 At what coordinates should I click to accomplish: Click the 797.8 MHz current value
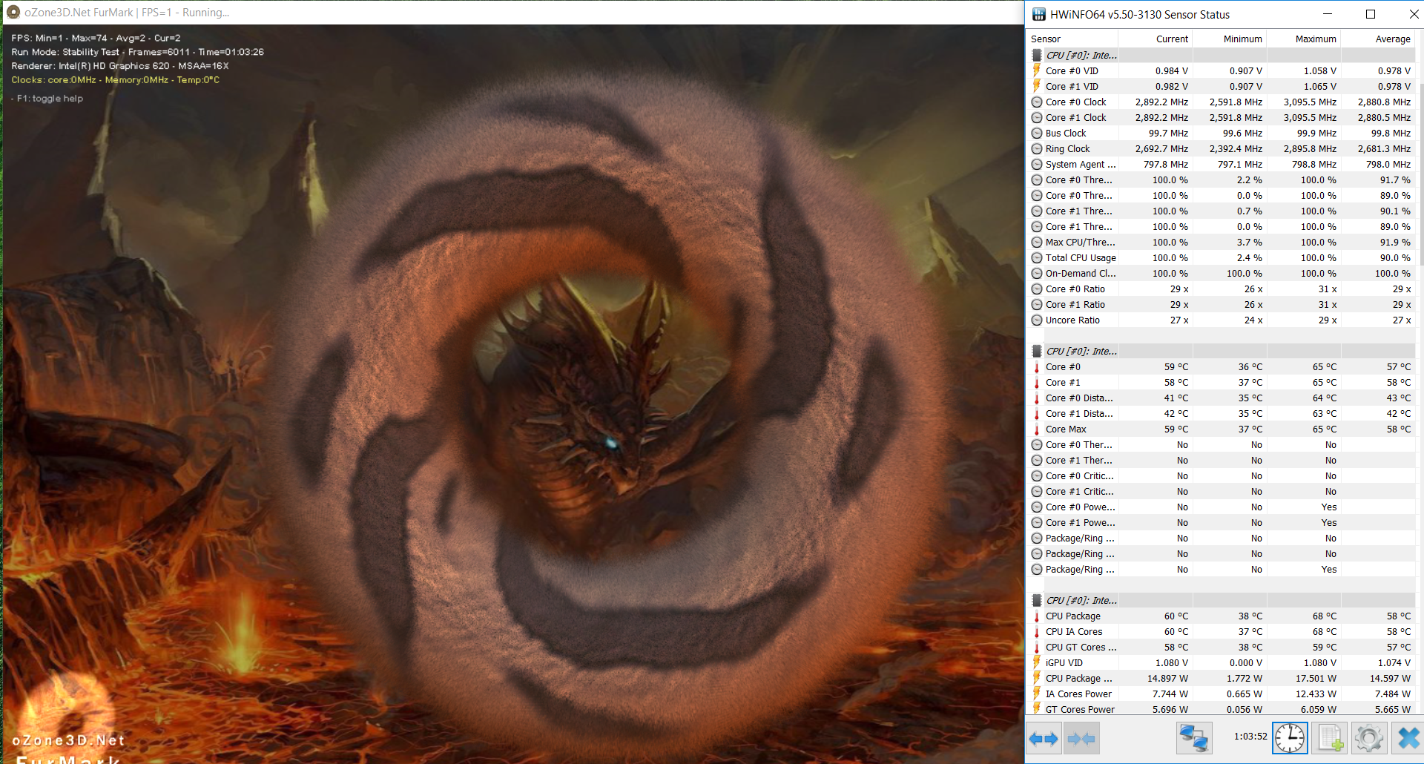point(1166,164)
